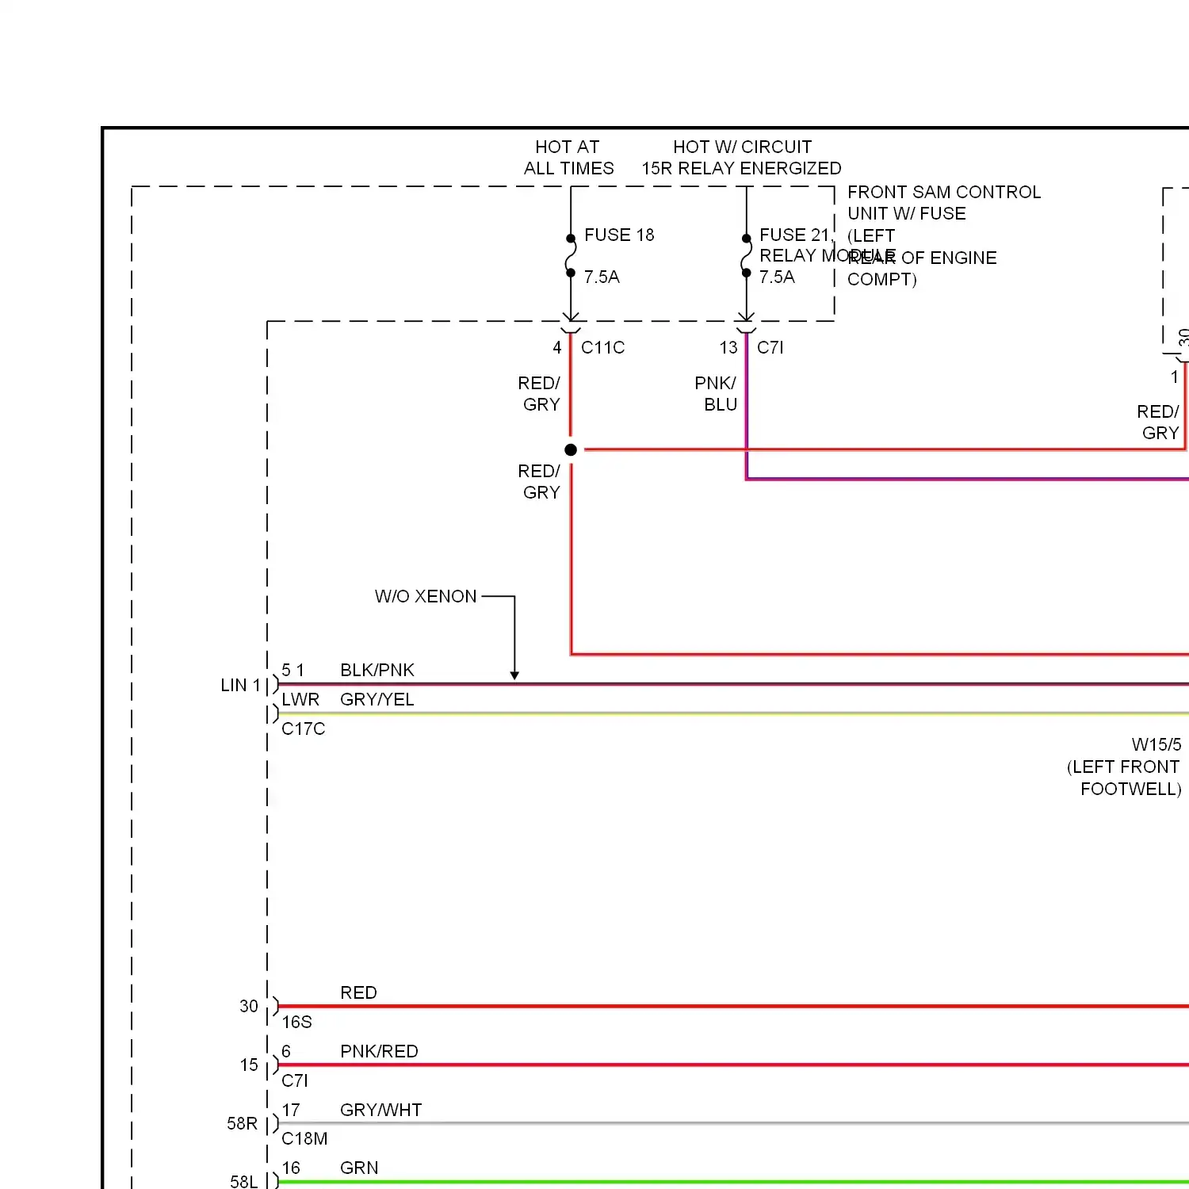Select the C7I connector label beside pin 13
This screenshot has width=1189, height=1189.
(770, 347)
